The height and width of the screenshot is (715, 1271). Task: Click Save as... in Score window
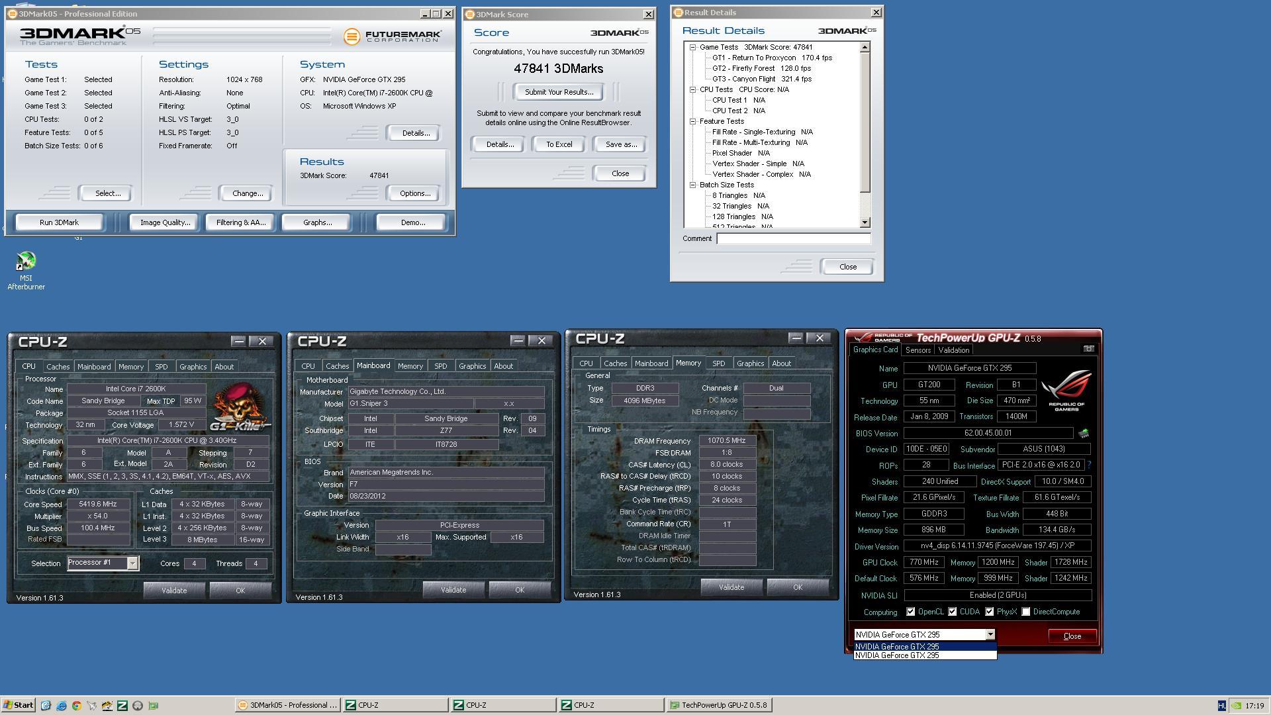[621, 144]
